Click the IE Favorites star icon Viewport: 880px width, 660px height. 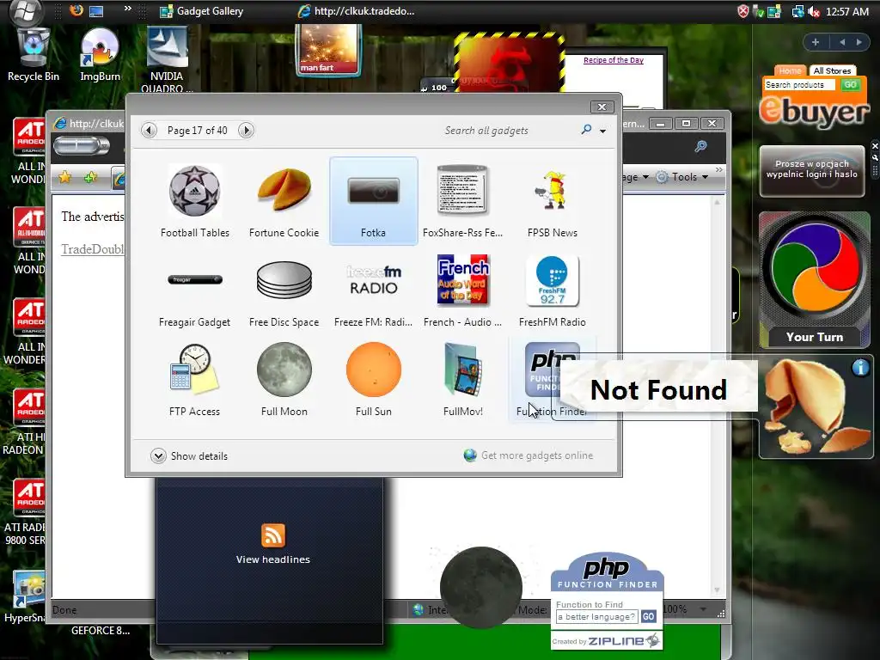click(65, 177)
